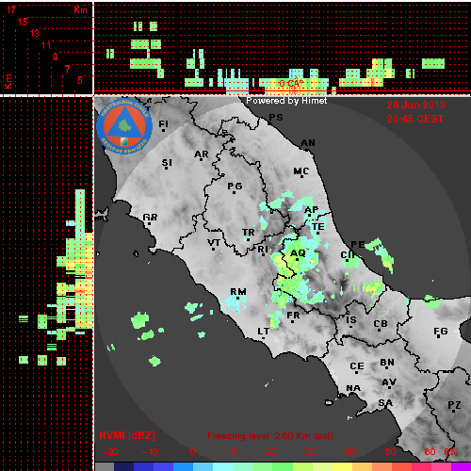Screen dimensions: 471x471
Task: Click the 60 dBZ scale value
Action: pos(430,452)
